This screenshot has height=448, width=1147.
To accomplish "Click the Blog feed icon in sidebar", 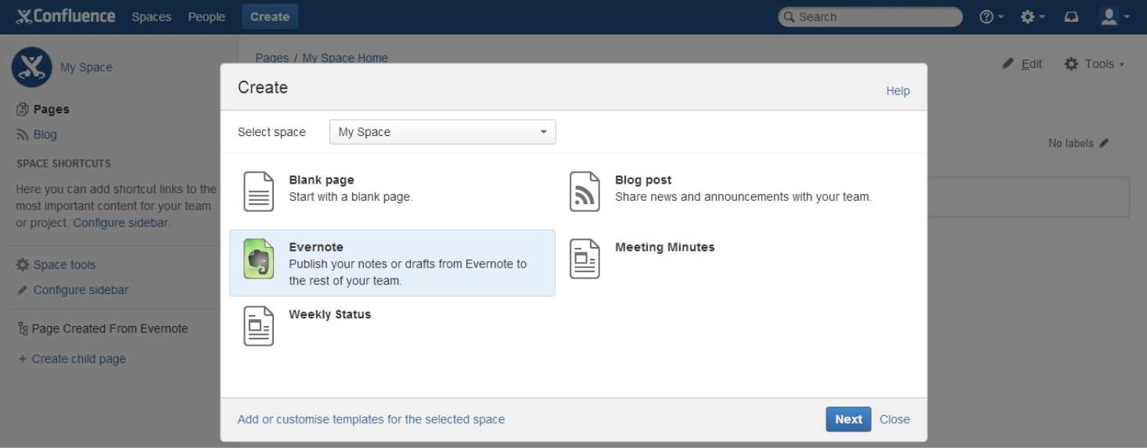I will click(x=23, y=134).
